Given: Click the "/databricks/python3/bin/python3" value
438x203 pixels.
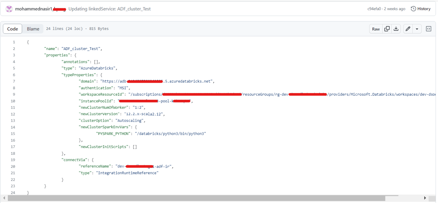Looking at the screenshot, I should coord(170,133).
